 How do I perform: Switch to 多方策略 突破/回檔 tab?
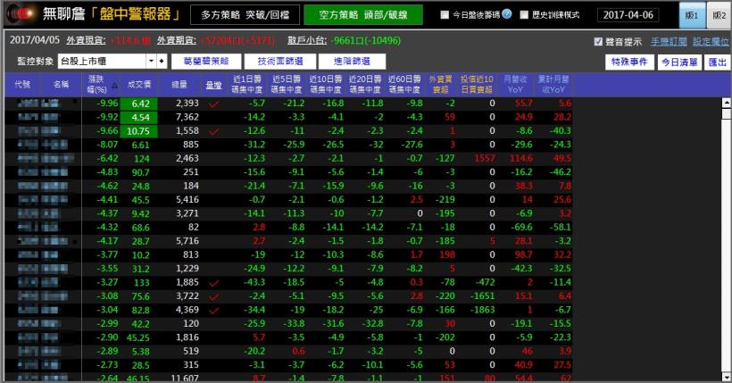245,15
